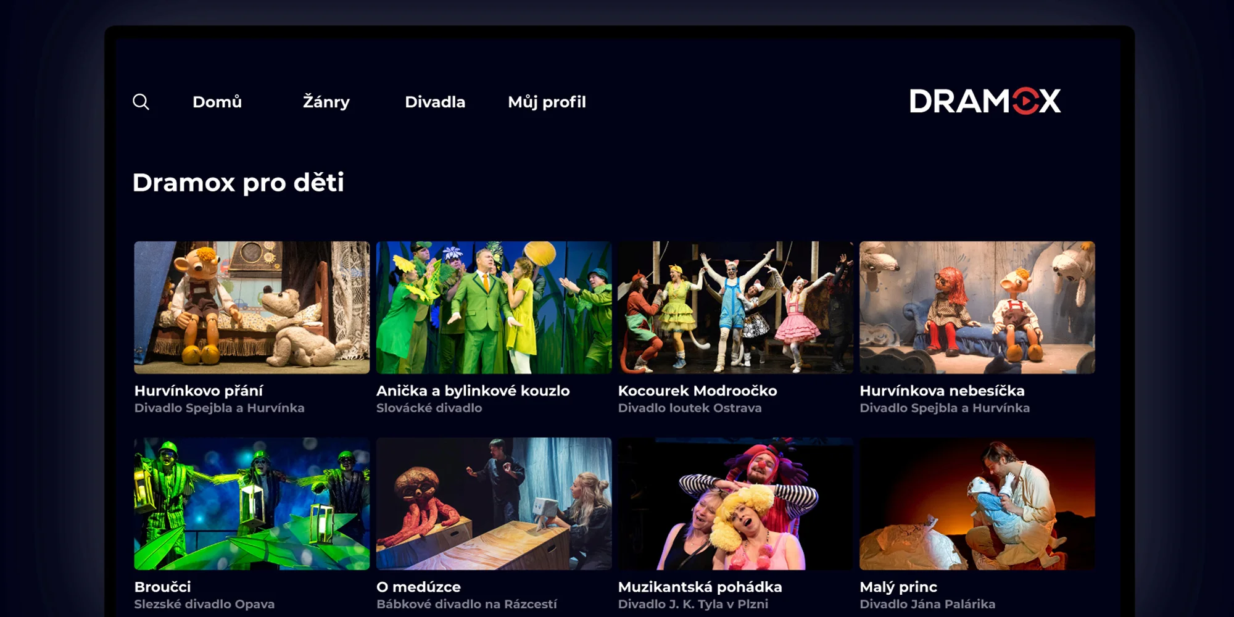This screenshot has width=1234, height=617.
Task: Open the search magnifier icon
Action: [x=141, y=102]
